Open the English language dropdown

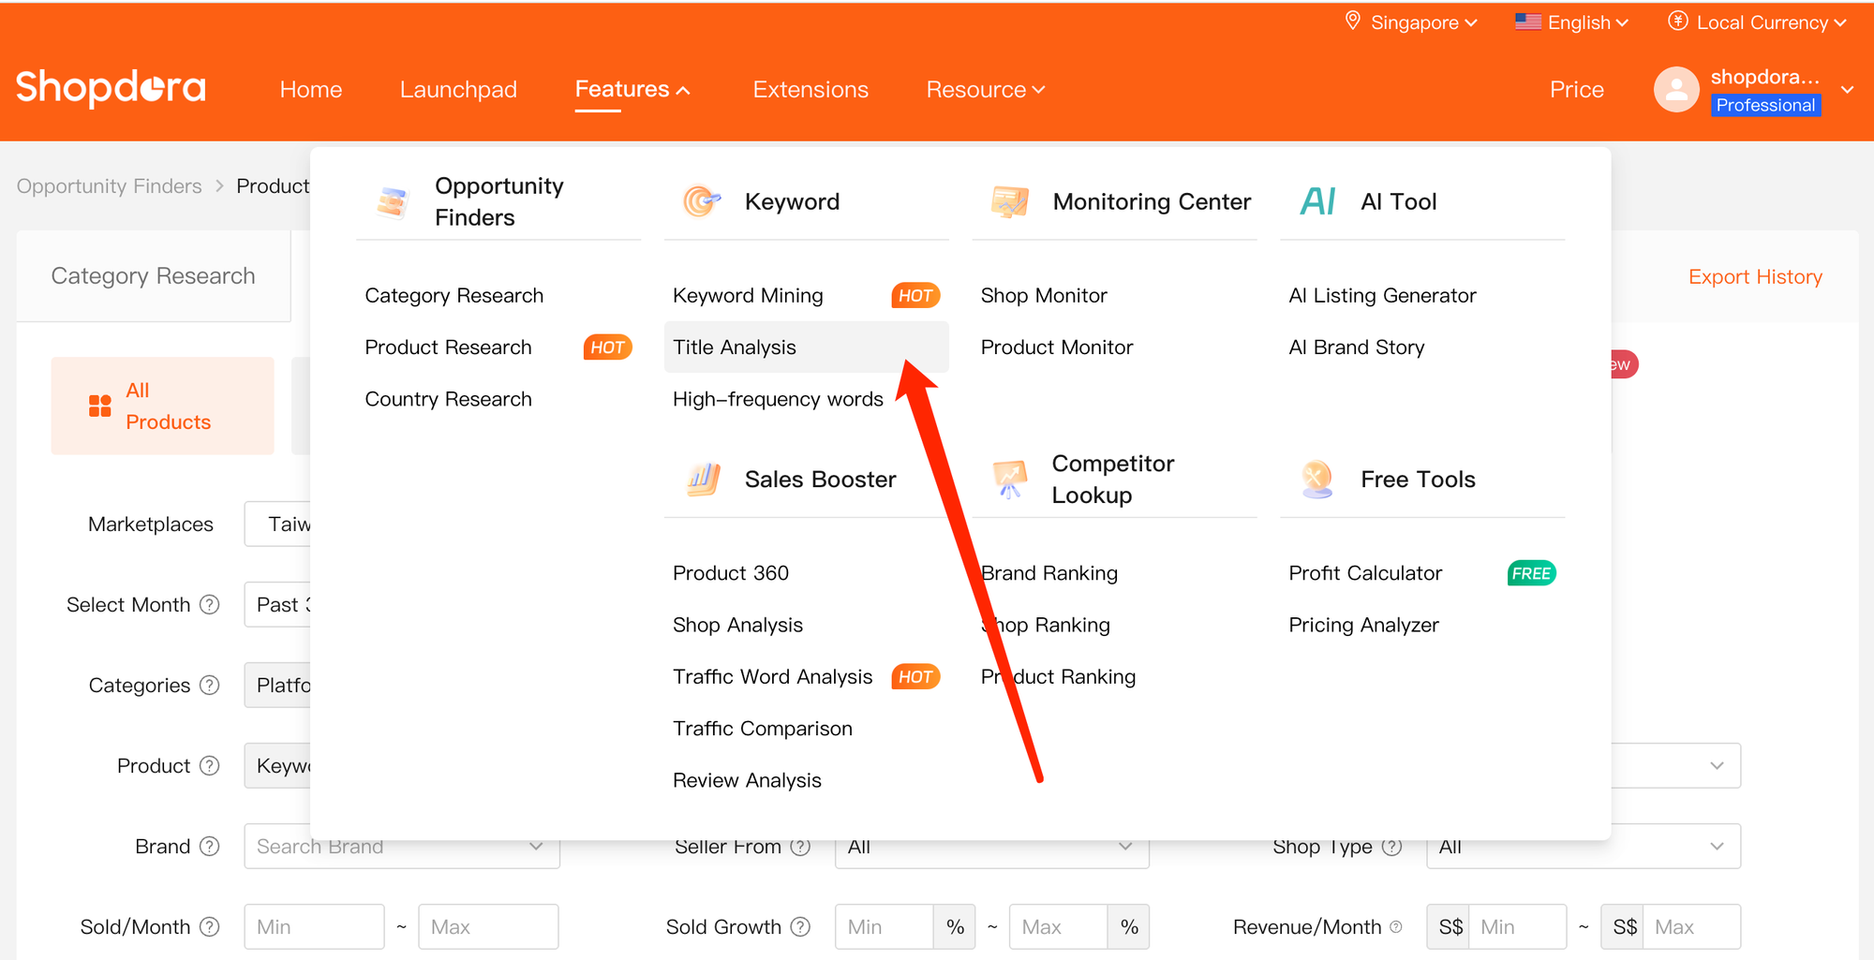coord(1572,22)
